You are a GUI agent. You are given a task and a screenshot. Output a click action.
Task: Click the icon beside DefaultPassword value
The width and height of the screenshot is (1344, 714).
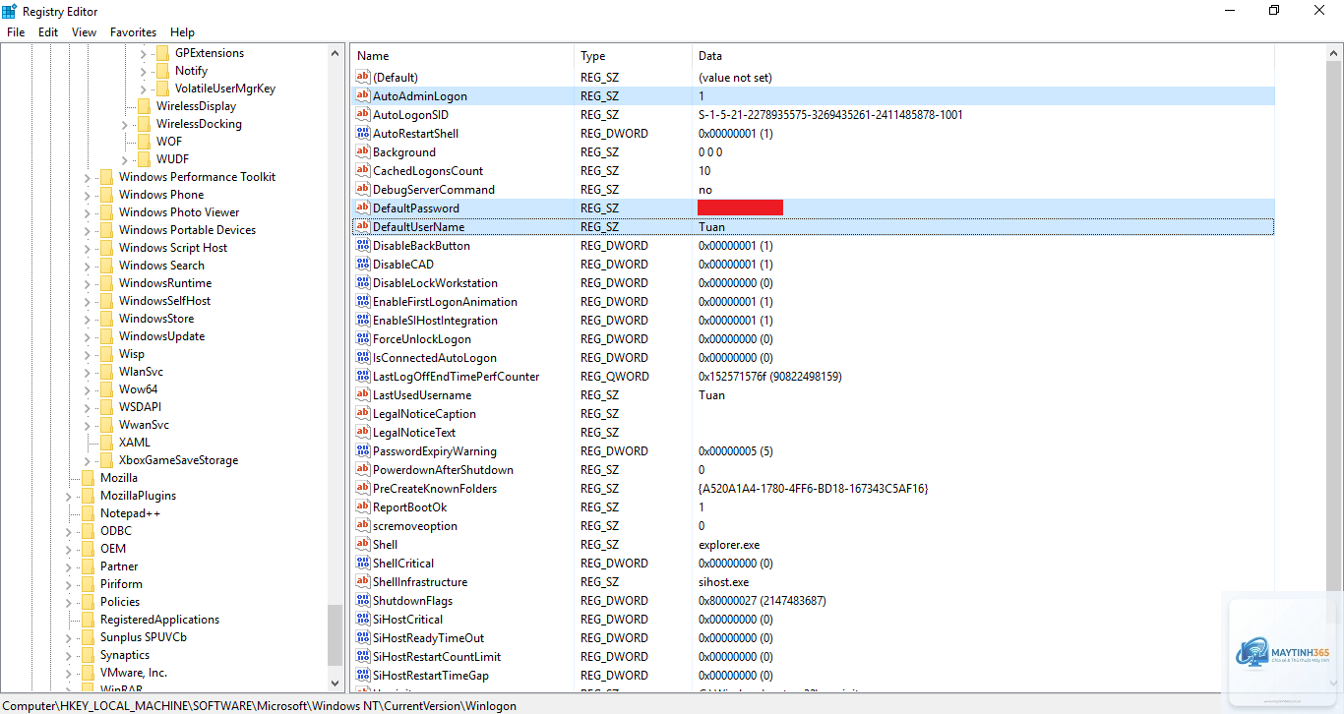tap(362, 208)
